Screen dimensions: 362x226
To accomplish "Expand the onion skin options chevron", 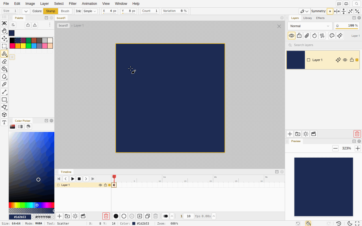I will (172, 216).
